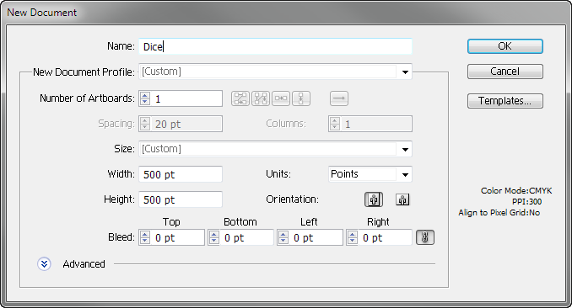This screenshot has height=308, width=572.
Task: Adjust the Right bleed stepper arrows
Action: 353,238
